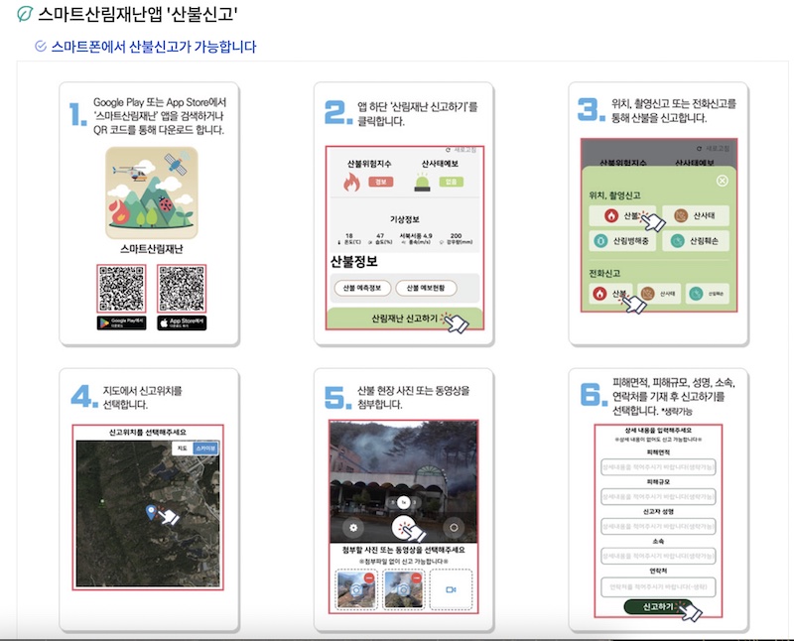Select the 1x zoom level control
The height and width of the screenshot is (641, 794).
point(403,502)
